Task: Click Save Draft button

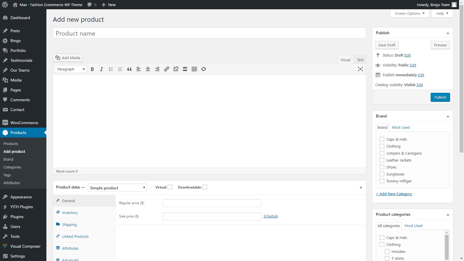Action: coord(387,45)
